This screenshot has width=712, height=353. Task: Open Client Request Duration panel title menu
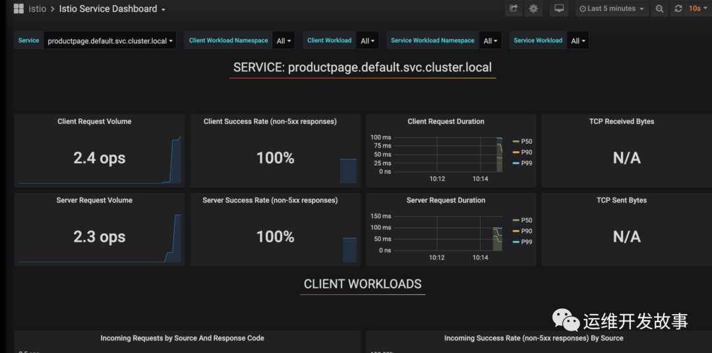(446, 122)
